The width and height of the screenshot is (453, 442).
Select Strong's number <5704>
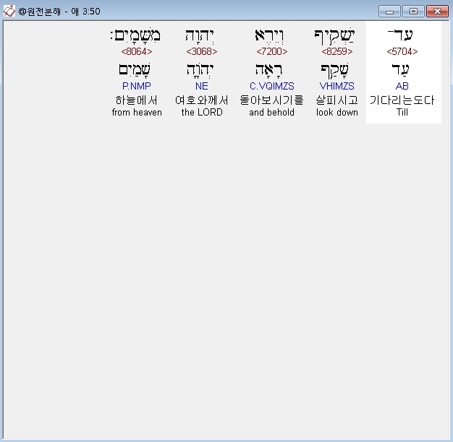pyautogui.click(x=402, y=51)
